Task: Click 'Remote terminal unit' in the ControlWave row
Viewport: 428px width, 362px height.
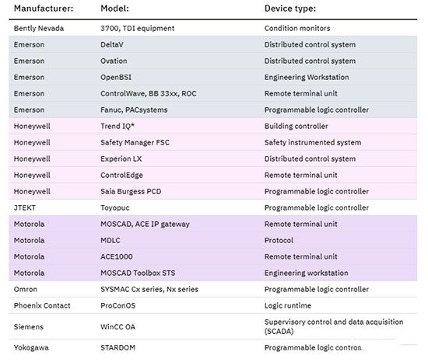Action: pos(301,94)
